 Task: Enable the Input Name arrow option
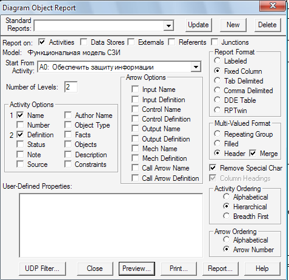(x=135, y=90)
